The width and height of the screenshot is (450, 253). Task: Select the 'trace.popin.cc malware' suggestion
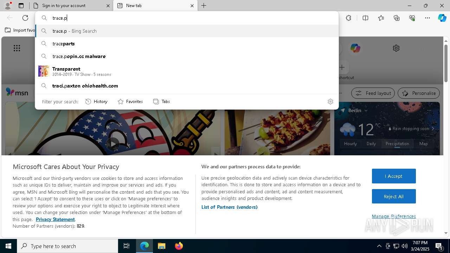[187, 56]
